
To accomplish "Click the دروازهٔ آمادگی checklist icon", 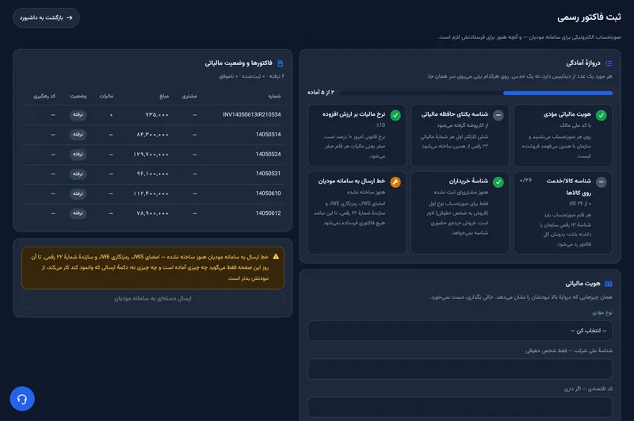I will [x=609, y=63].
